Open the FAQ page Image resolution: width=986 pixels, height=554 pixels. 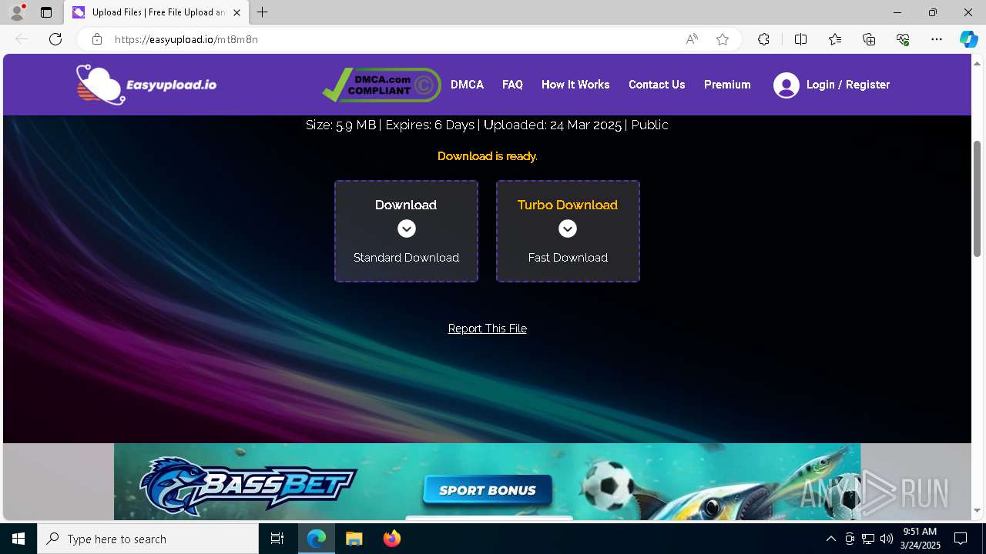pos(512,85)
